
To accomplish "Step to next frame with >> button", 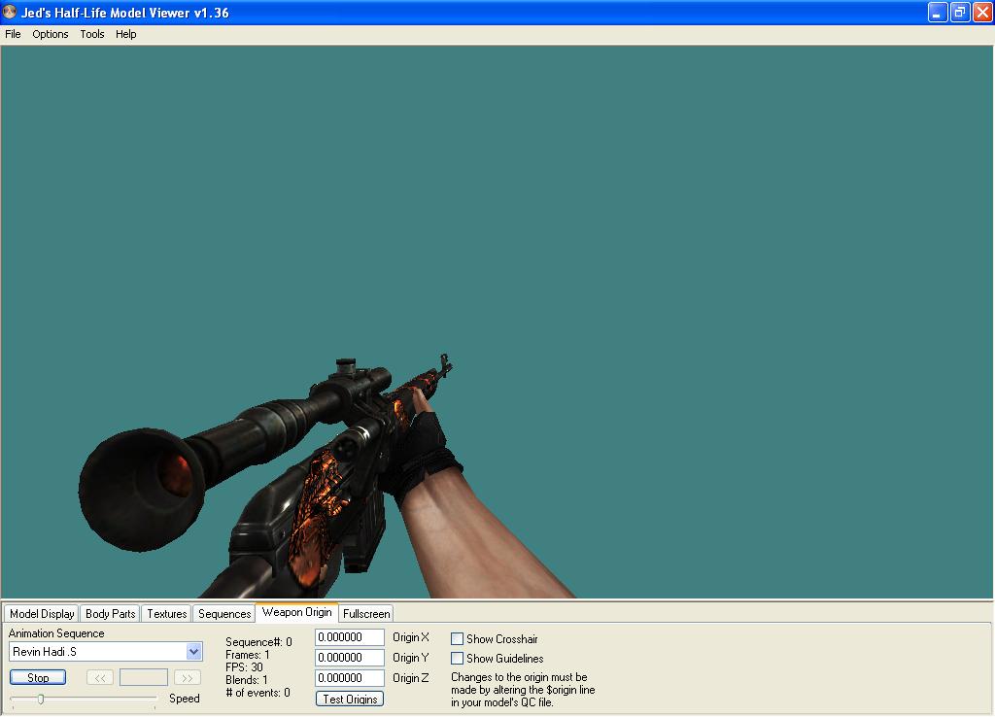I will (188, 678).
